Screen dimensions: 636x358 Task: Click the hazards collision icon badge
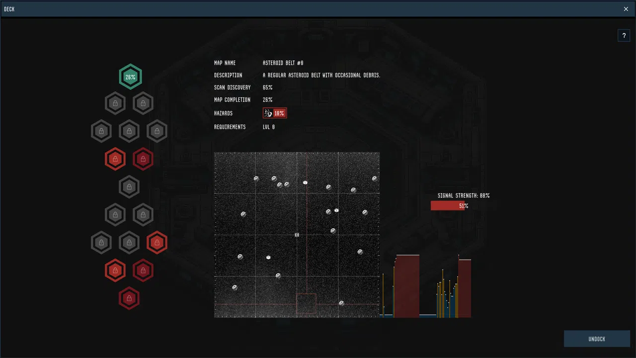pos(275,113)
